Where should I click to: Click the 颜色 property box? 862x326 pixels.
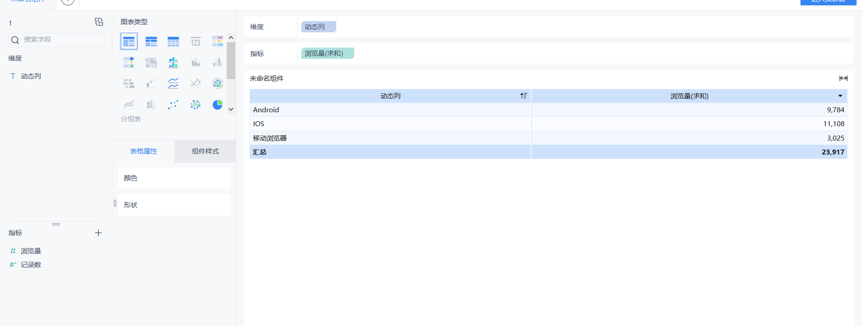click(174, 178)
